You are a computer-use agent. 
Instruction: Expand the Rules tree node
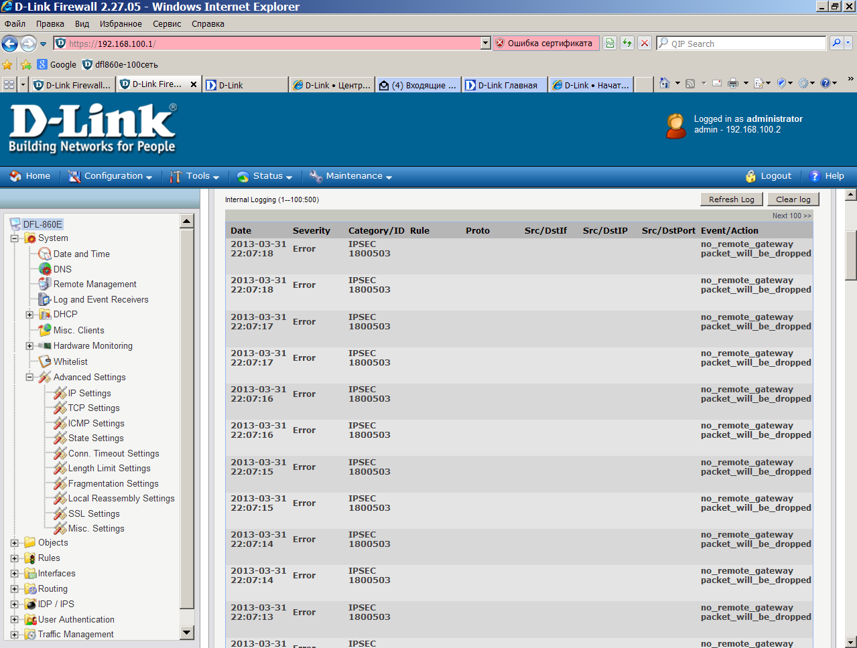(x=14, y=558)
